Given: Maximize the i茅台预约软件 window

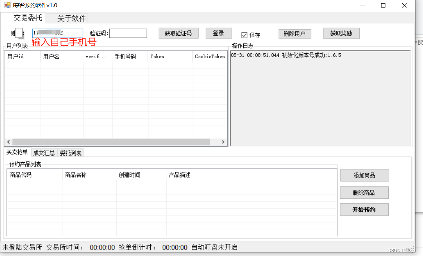Looking at the screenshot, I should click(x=383, y=5).
